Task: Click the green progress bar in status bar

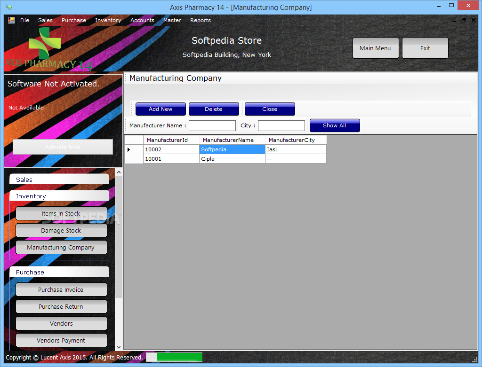Action: [x=174, y=357]
